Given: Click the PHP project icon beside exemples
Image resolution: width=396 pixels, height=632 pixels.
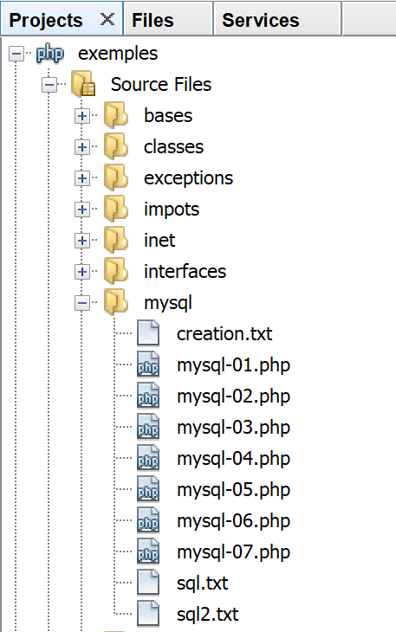Looking at the screenshot, I should [50, 54].
